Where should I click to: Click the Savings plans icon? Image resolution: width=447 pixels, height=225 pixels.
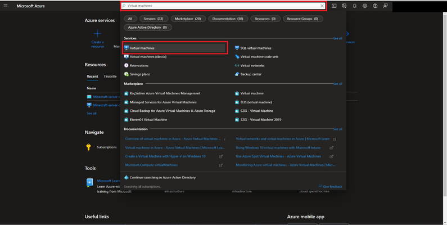[x=127, y=74]
